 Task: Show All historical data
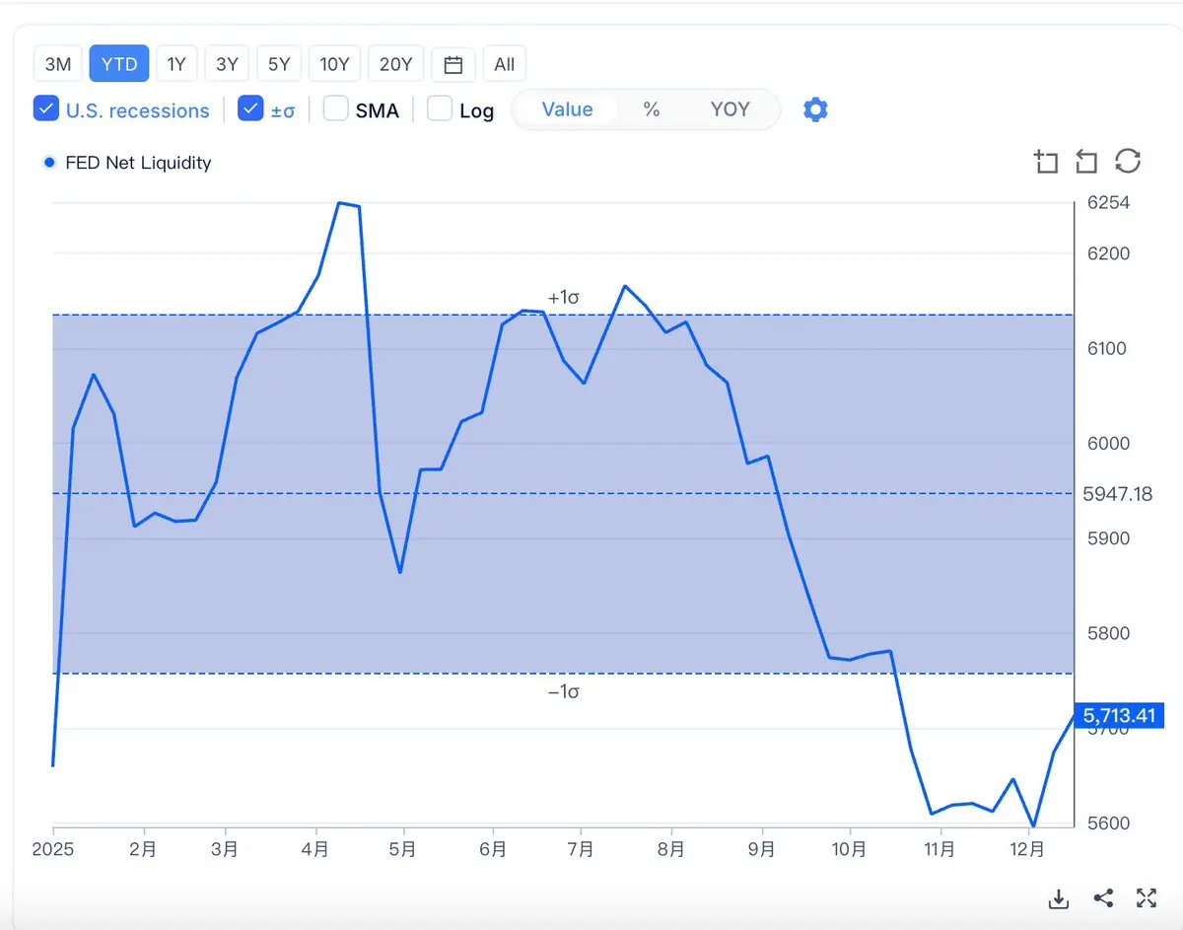click(x=504, y=65)
